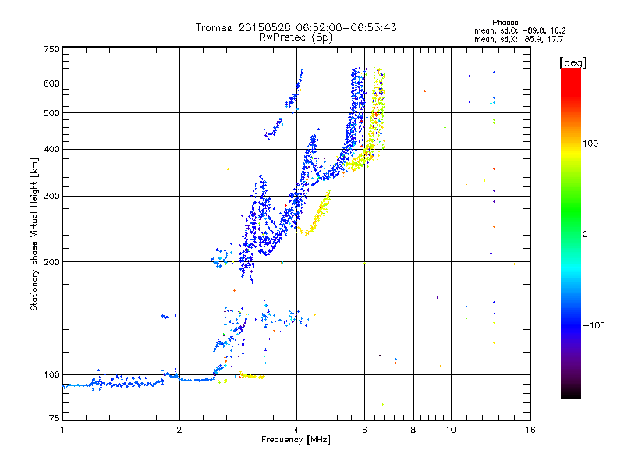
Task: Click the x-axis title 'Frequency [MHz]'
Action: coord(296,440)
